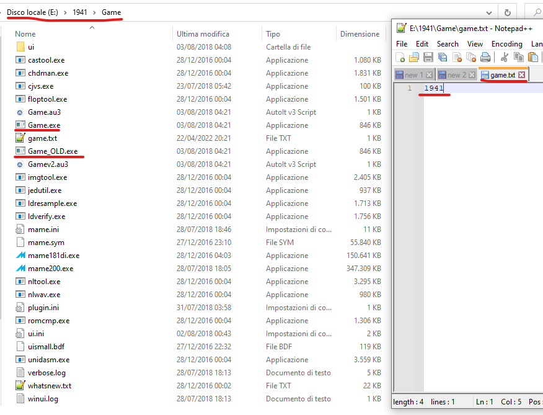Click the New file icon in Notepad++
The image size is (543, 415).
click(x=400, y=57)
